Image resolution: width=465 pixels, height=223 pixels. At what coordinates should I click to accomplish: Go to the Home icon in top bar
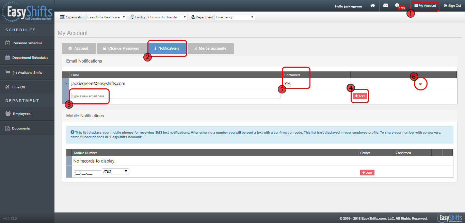(x=373, y=5)
